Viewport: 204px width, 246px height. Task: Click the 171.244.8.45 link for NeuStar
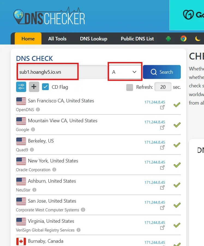point(155,182)
